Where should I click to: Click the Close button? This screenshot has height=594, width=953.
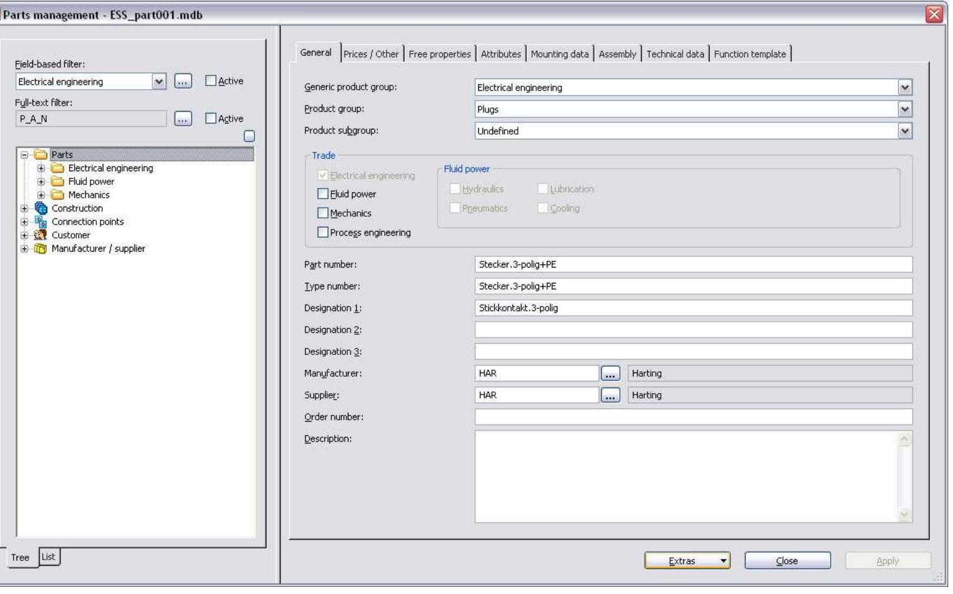(x=788, y=560)
